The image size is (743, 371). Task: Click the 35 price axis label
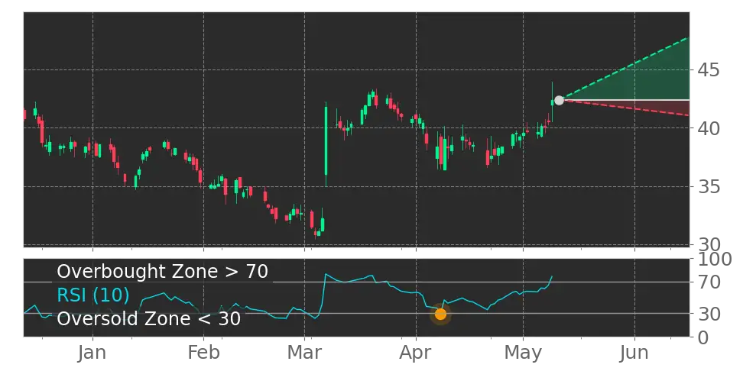[709, 187]
